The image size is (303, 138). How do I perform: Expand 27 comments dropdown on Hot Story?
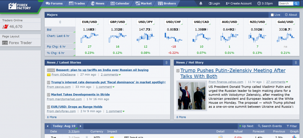pos(277,82)
